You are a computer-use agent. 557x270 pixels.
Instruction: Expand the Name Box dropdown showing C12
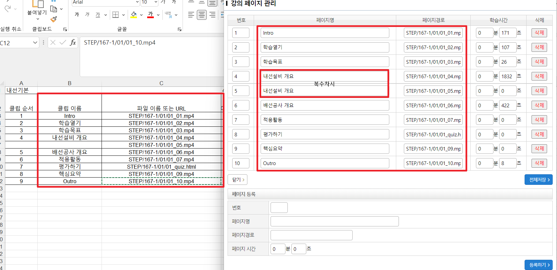(x=35, y=43)
